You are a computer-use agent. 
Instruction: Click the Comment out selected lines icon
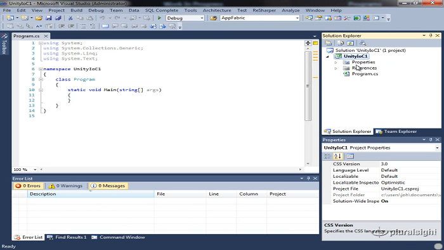coord(82,27)
